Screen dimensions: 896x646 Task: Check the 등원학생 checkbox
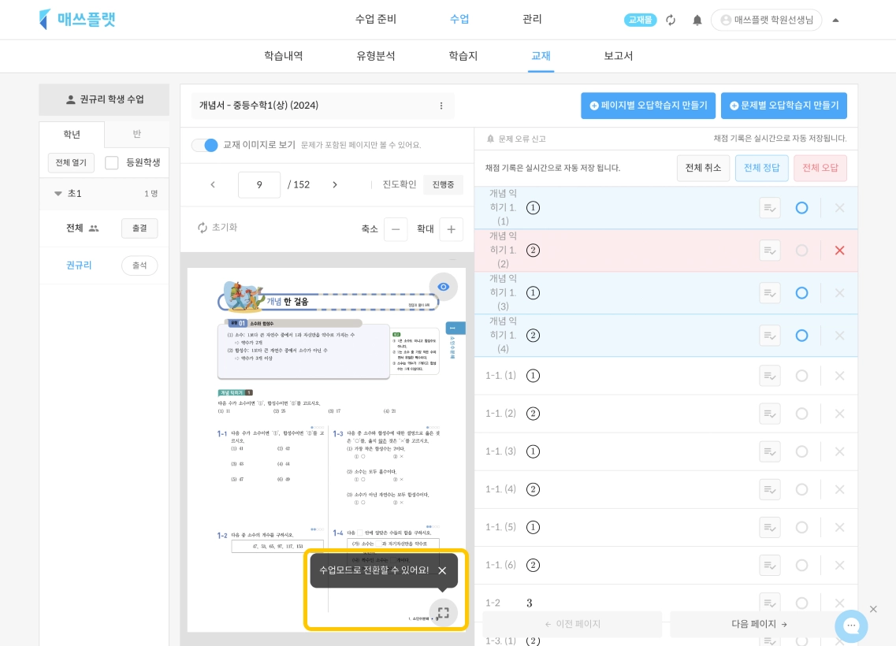pyautogui.click(x=111, y=163)
